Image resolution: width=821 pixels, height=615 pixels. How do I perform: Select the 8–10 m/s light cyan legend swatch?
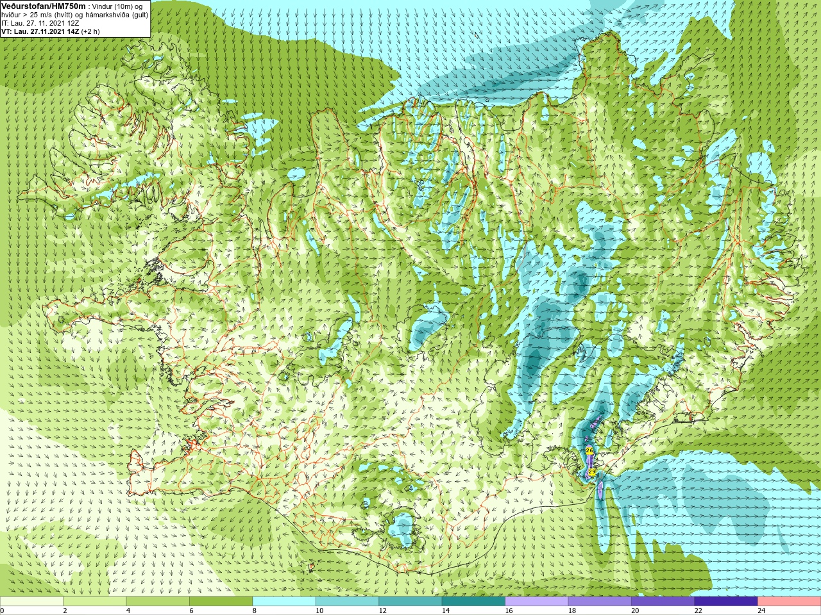coord(284,601)
